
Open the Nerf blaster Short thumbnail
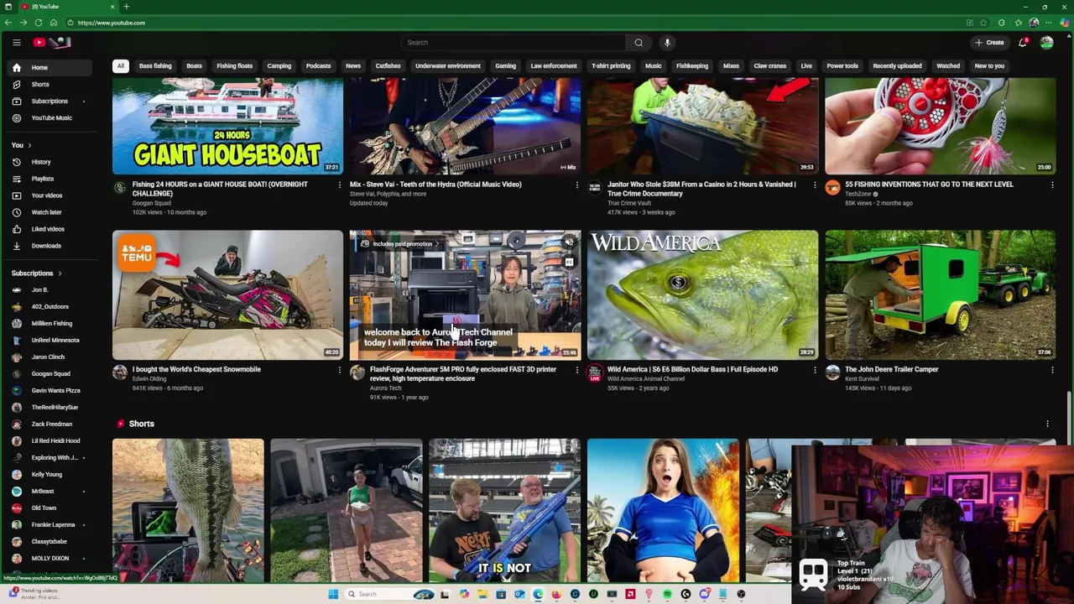point(504,510)
